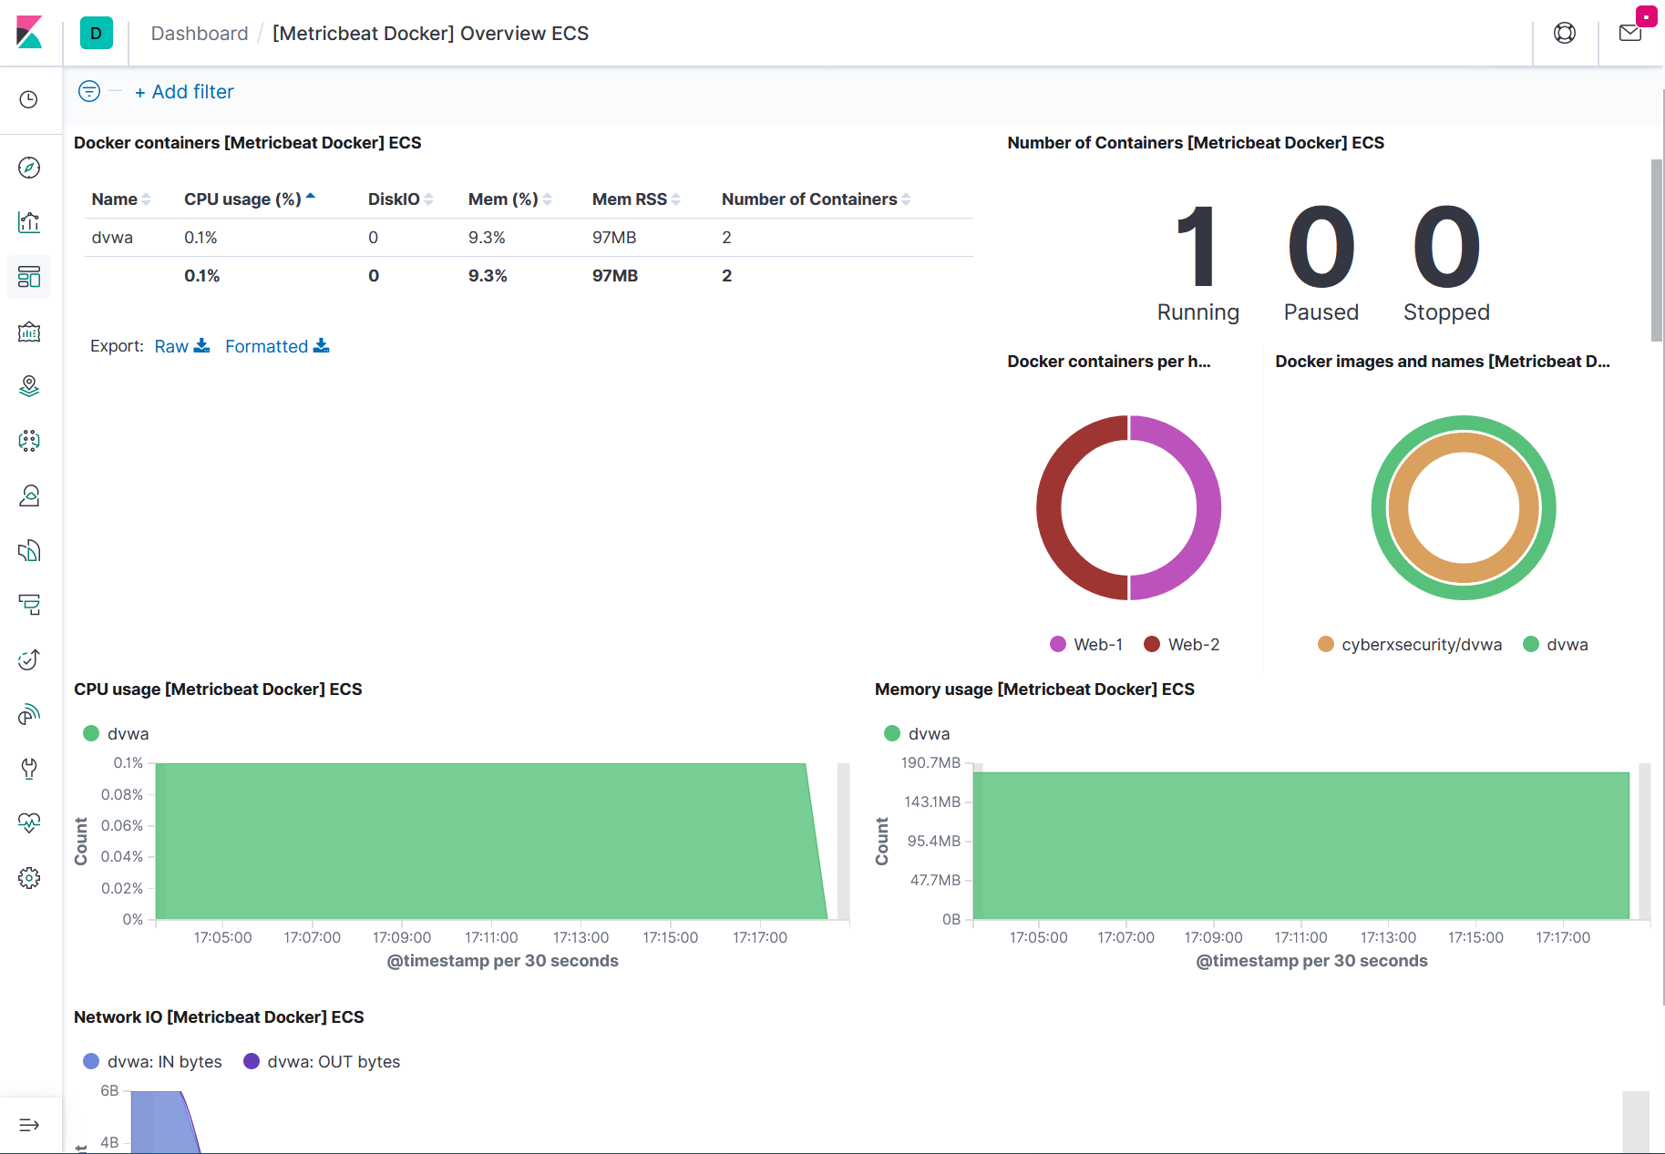1665x1154 pixels.
Task: Open Recently viewed clock icon
Action: click(29, 97)
